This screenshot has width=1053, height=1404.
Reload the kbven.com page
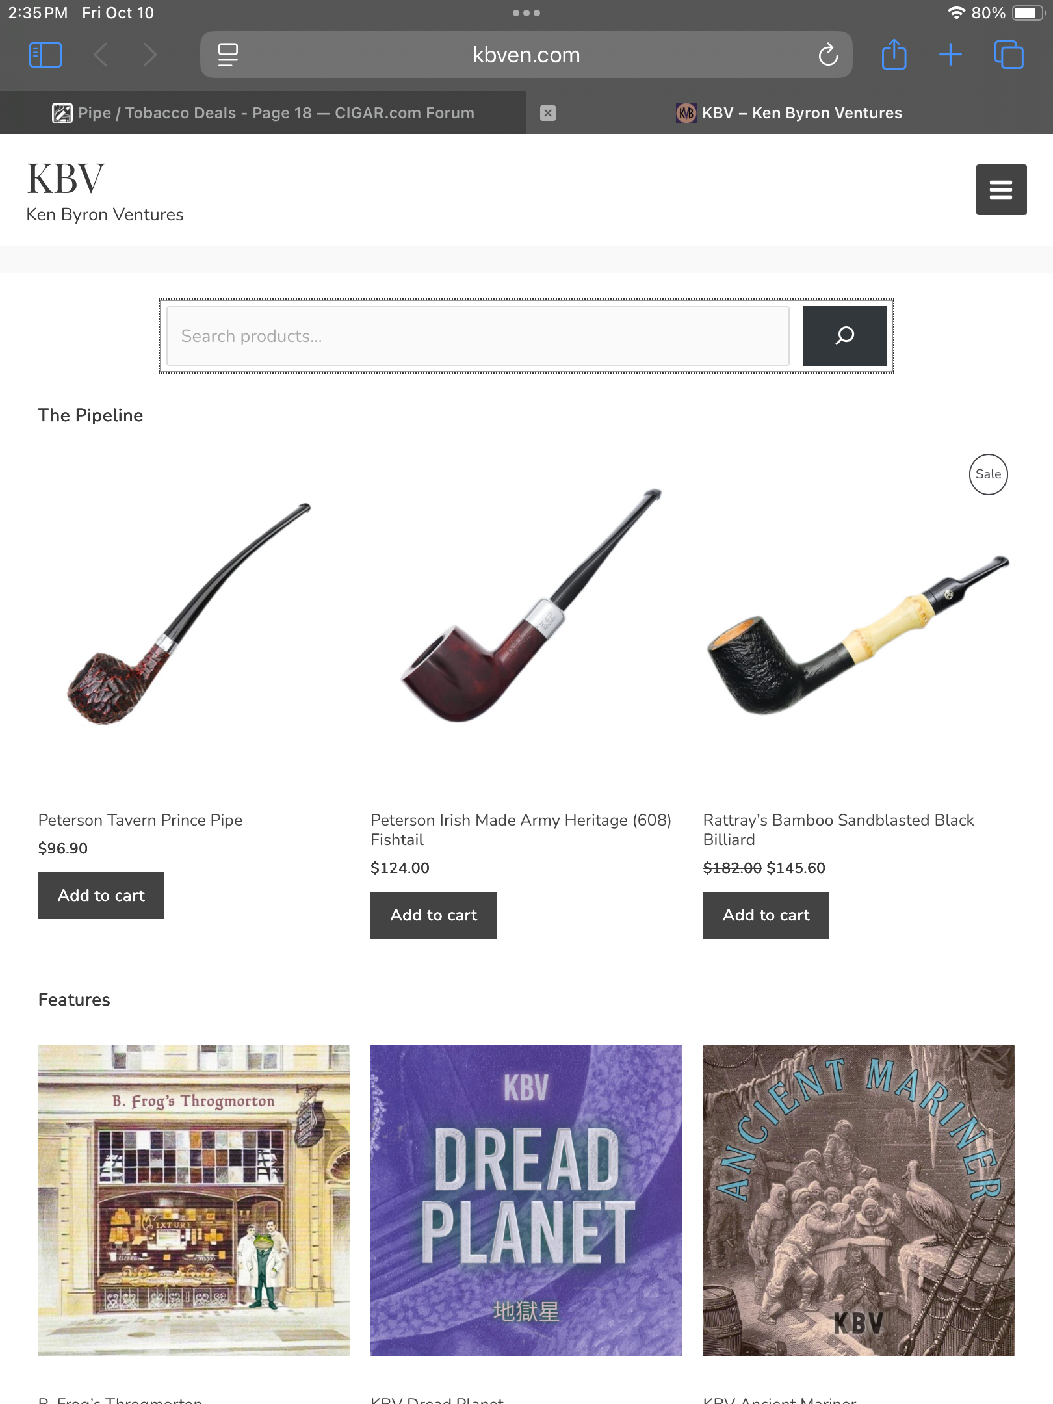(828, 55)
